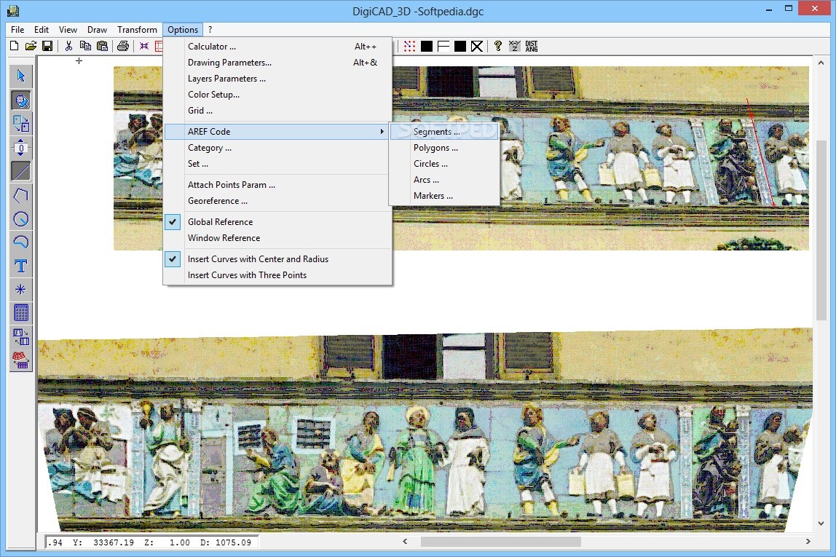Click the coordinates readout in status bar

152,542
